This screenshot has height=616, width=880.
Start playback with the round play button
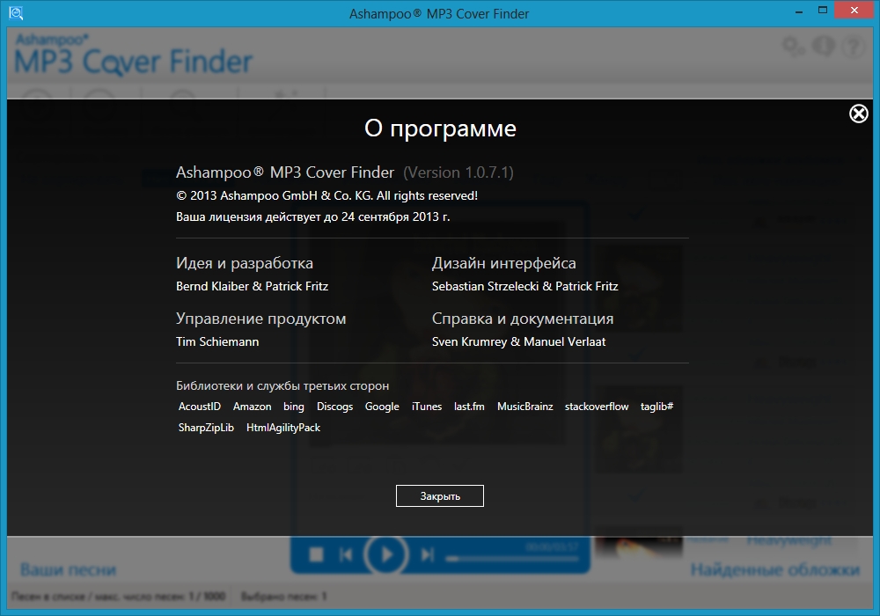pyautogui.click(x=386, y=554)
